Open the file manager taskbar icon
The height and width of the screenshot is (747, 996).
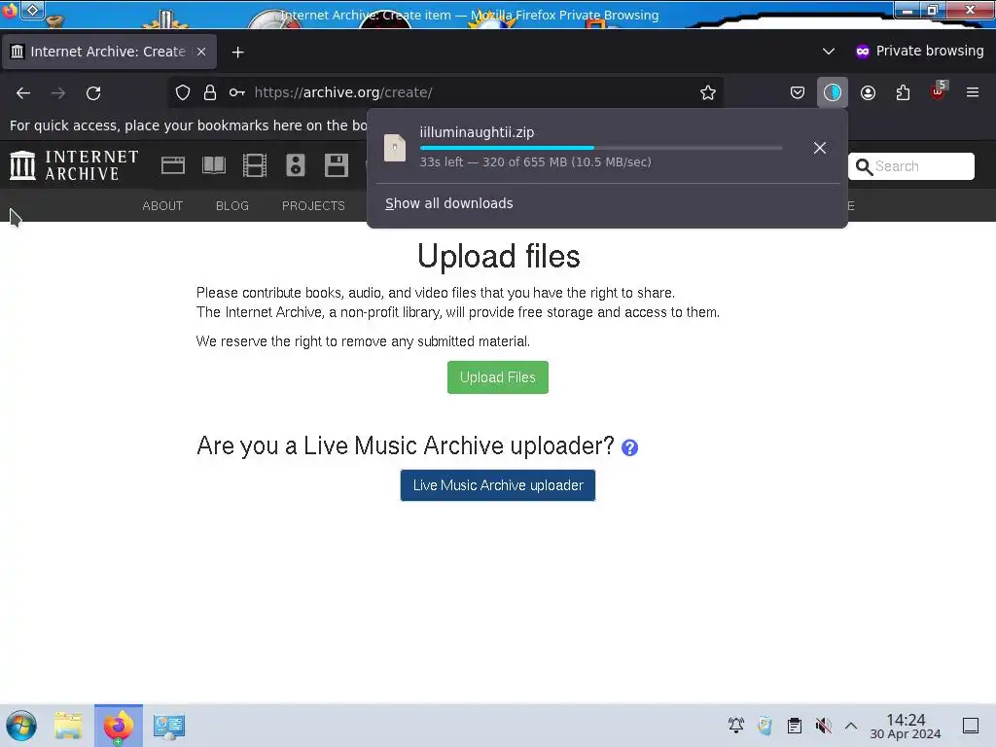[x=68, y=726]
